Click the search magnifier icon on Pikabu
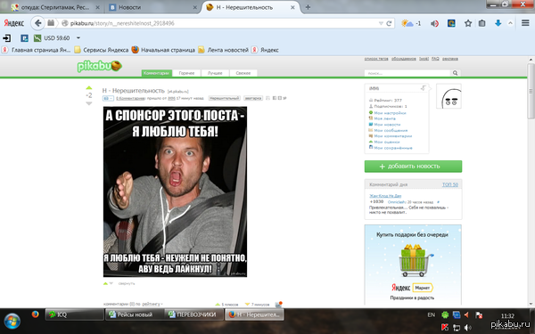535x334 pixels. (455, 73)
